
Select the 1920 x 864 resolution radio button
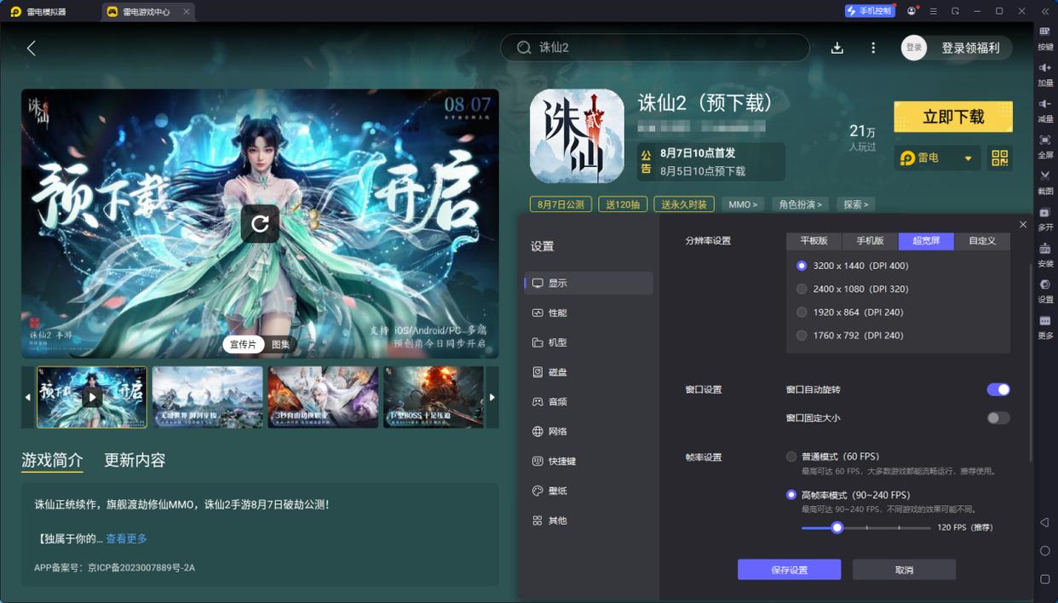(801, 312)
